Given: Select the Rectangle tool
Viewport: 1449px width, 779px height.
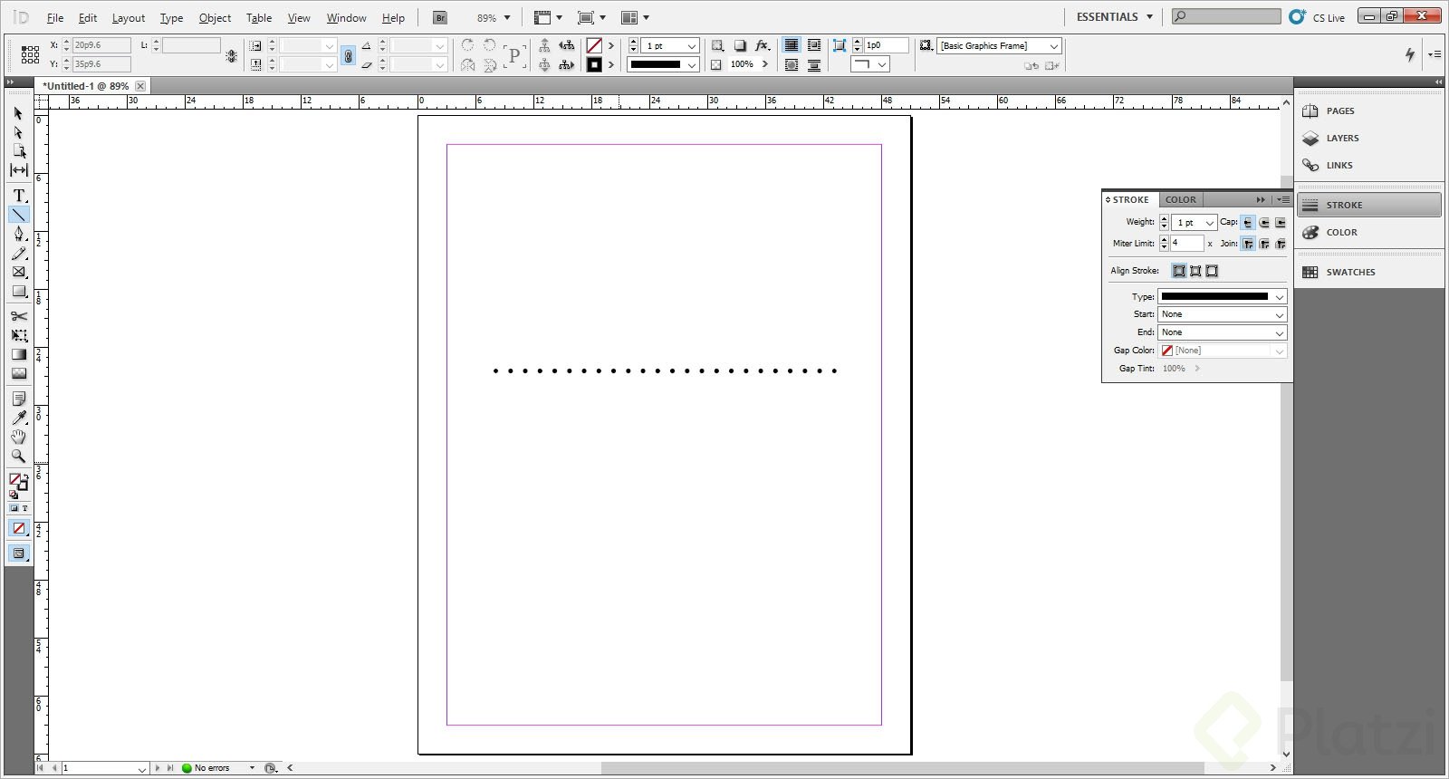Looking at the screenshot, I should point(18,291).
